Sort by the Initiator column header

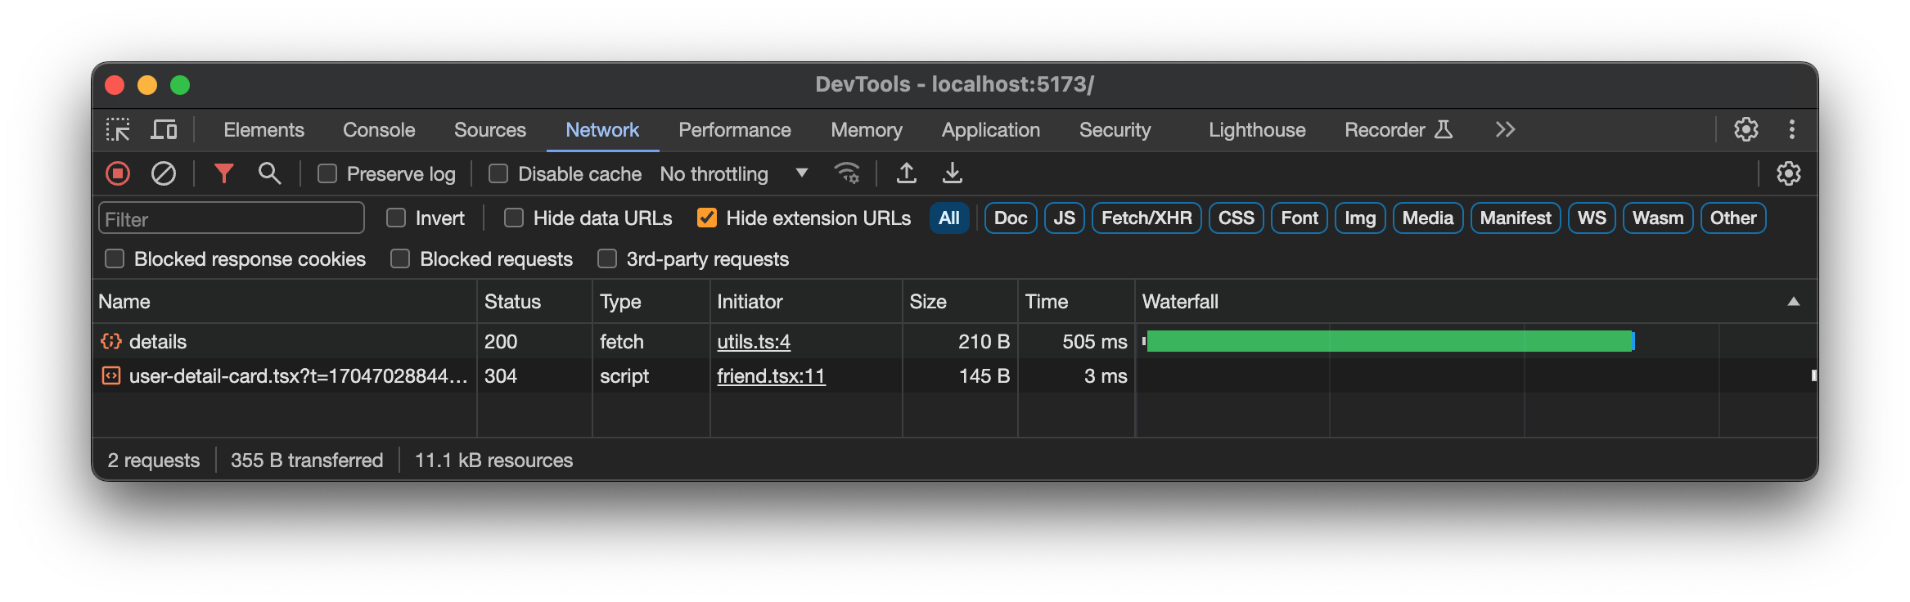(x=806, y=301)
